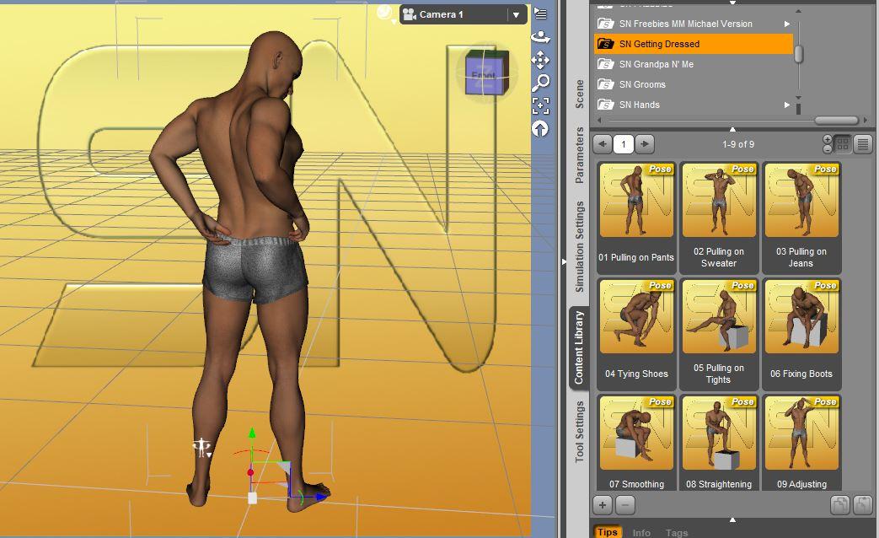Viewport: 879px width, 538px height.
Task: Click the first folder icon bottom right
Action: pyautogui.click(x=839, y=505)
